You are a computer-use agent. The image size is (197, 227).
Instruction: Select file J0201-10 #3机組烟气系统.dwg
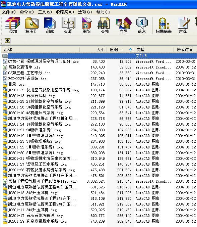point(36,113)
